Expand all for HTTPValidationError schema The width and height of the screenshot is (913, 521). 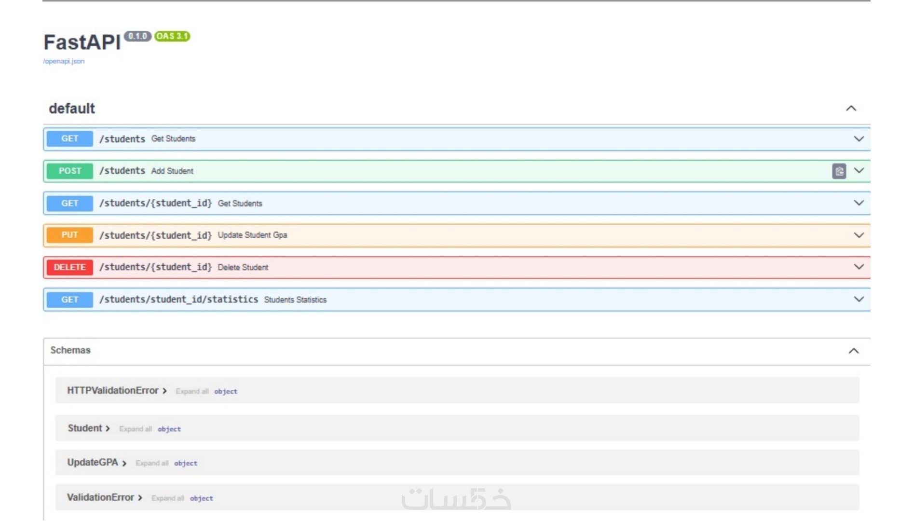coord(192,391)
